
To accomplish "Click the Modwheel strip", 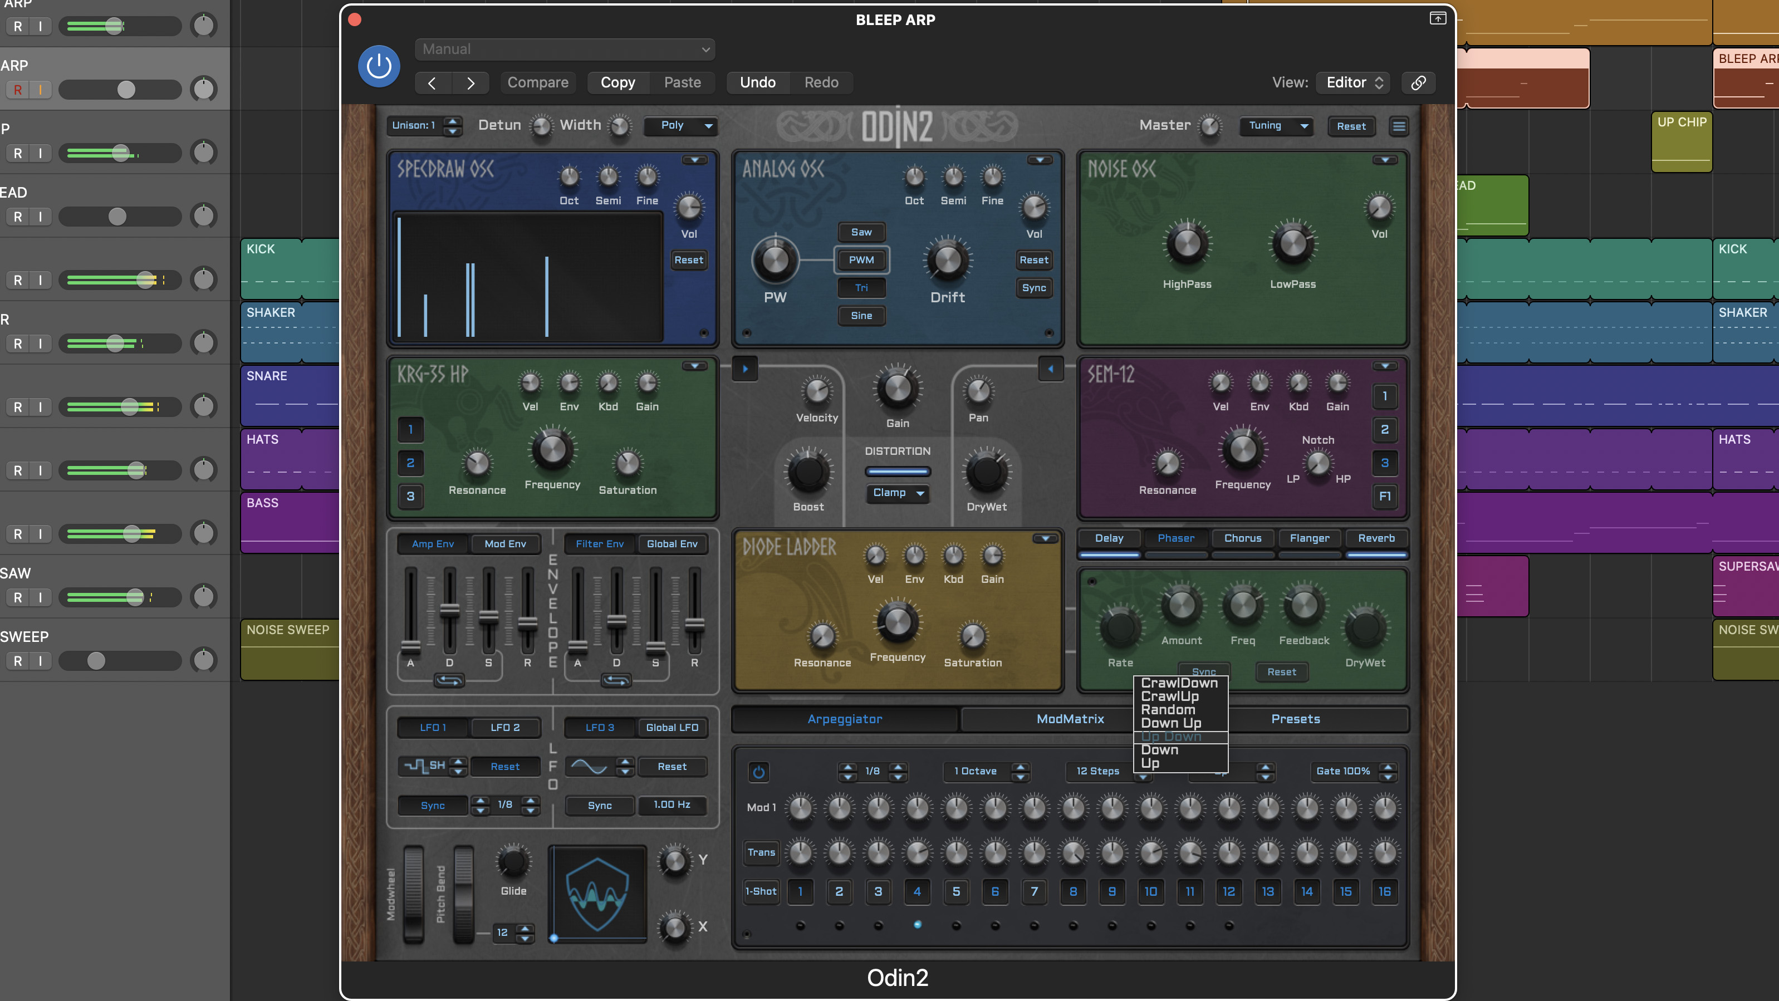I will (413, 895).
